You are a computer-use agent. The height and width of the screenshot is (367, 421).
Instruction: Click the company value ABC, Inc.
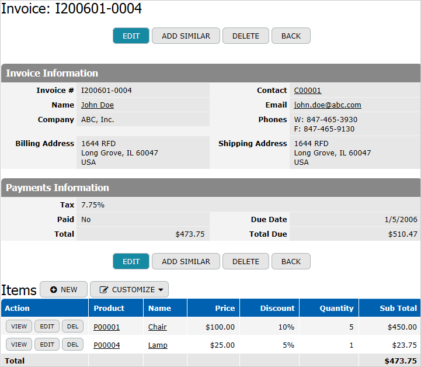[x=98, y=120]
